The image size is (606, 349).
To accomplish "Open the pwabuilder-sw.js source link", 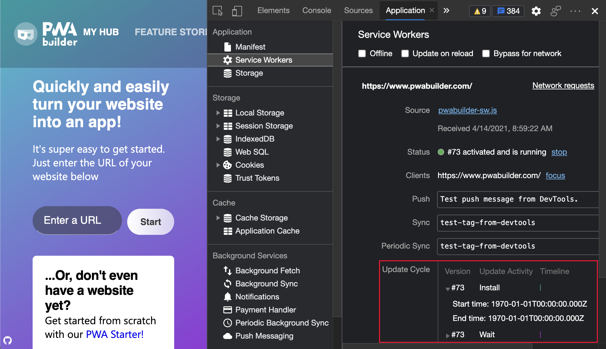I will (x=467, y=110).
